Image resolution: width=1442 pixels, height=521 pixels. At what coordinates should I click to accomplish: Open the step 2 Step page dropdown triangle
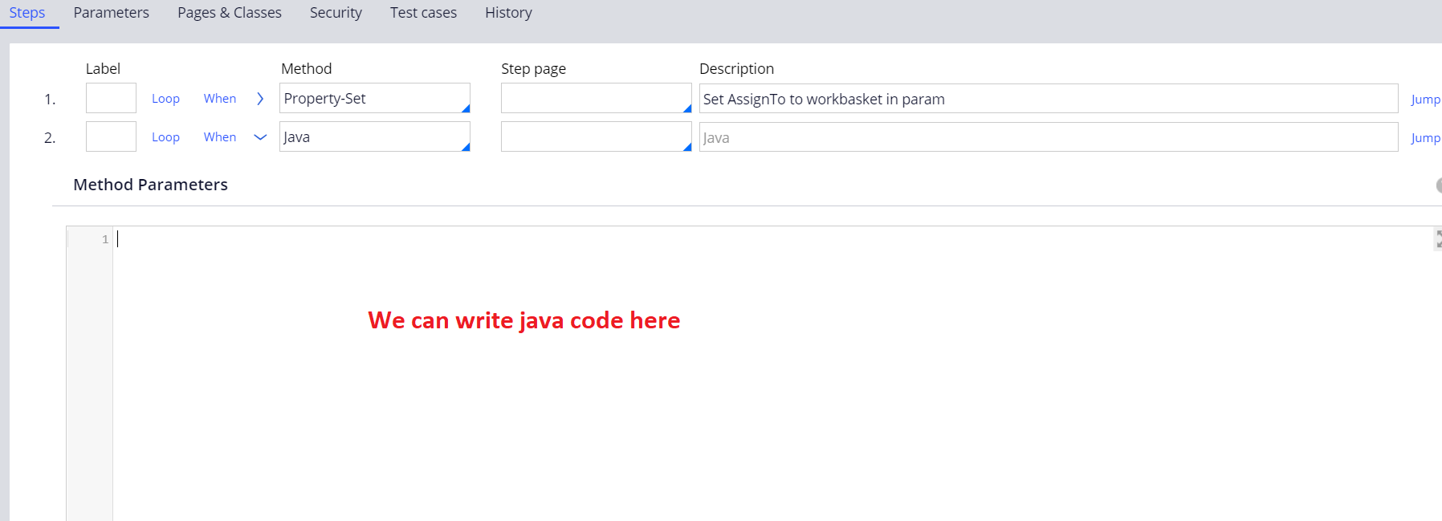pos(686,147)
